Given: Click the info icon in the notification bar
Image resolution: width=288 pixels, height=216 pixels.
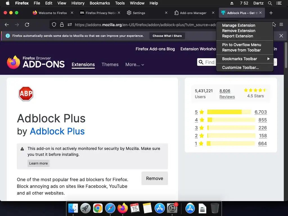Looking at the screenshot, I should [8, 36].
